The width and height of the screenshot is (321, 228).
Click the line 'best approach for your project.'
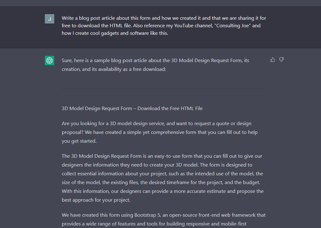tap(96, 200)
